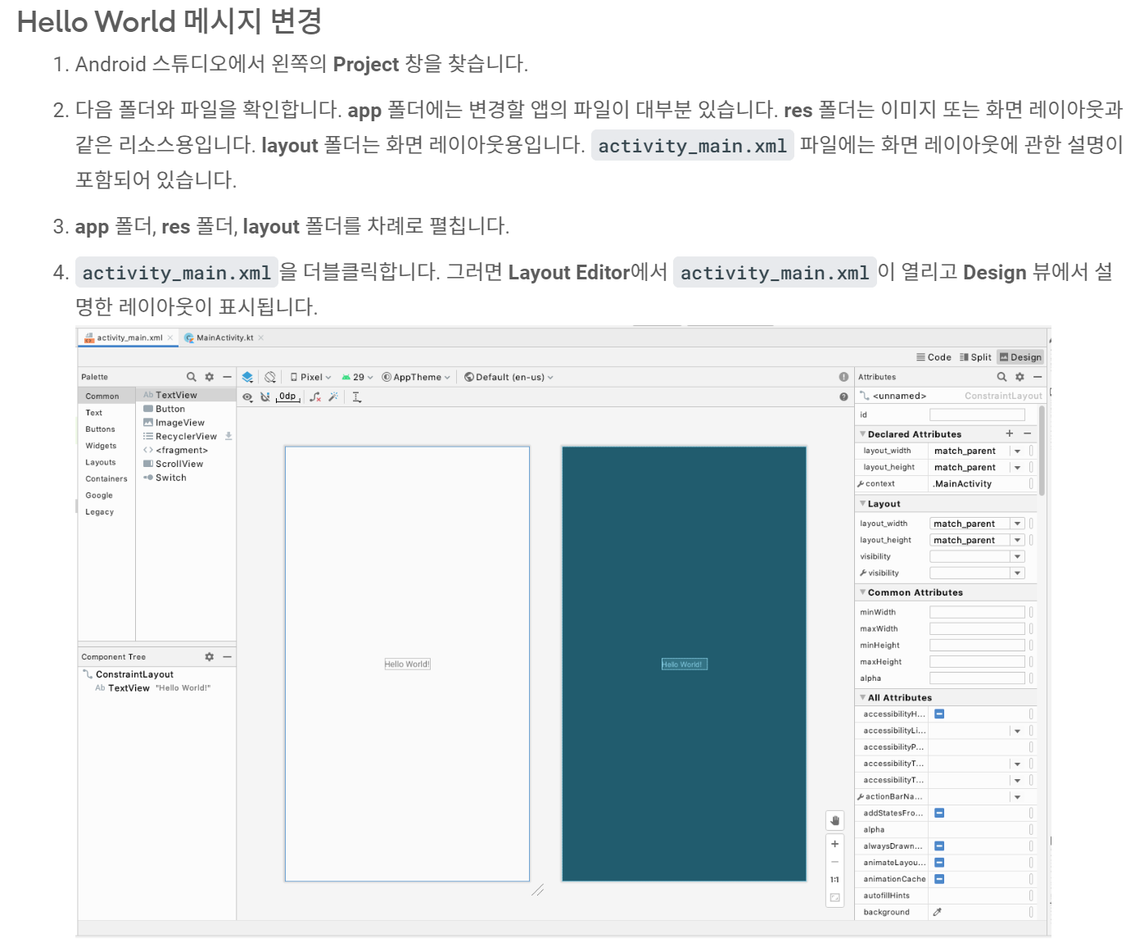Image resolution: width=1144 pixels, height=943 pixels.
Task: Select the Pan hand tool
Action: click(x=835, y=820)
